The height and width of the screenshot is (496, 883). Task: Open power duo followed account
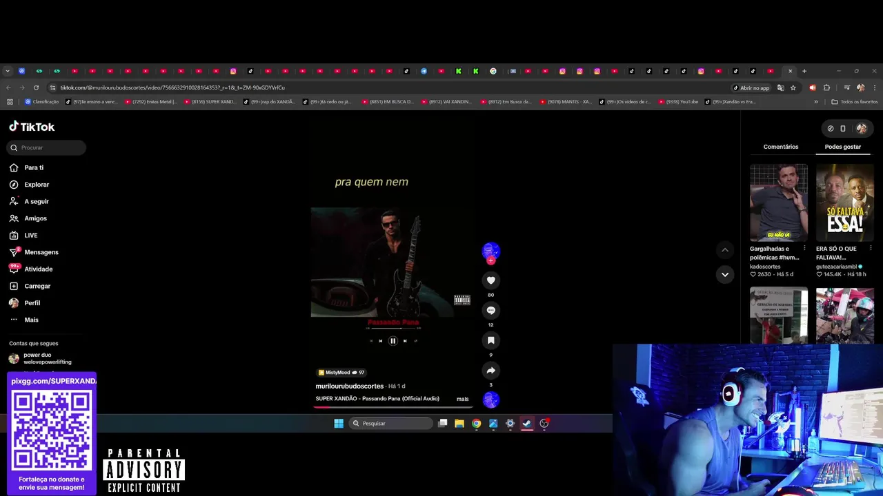click(x=41, y=358)
